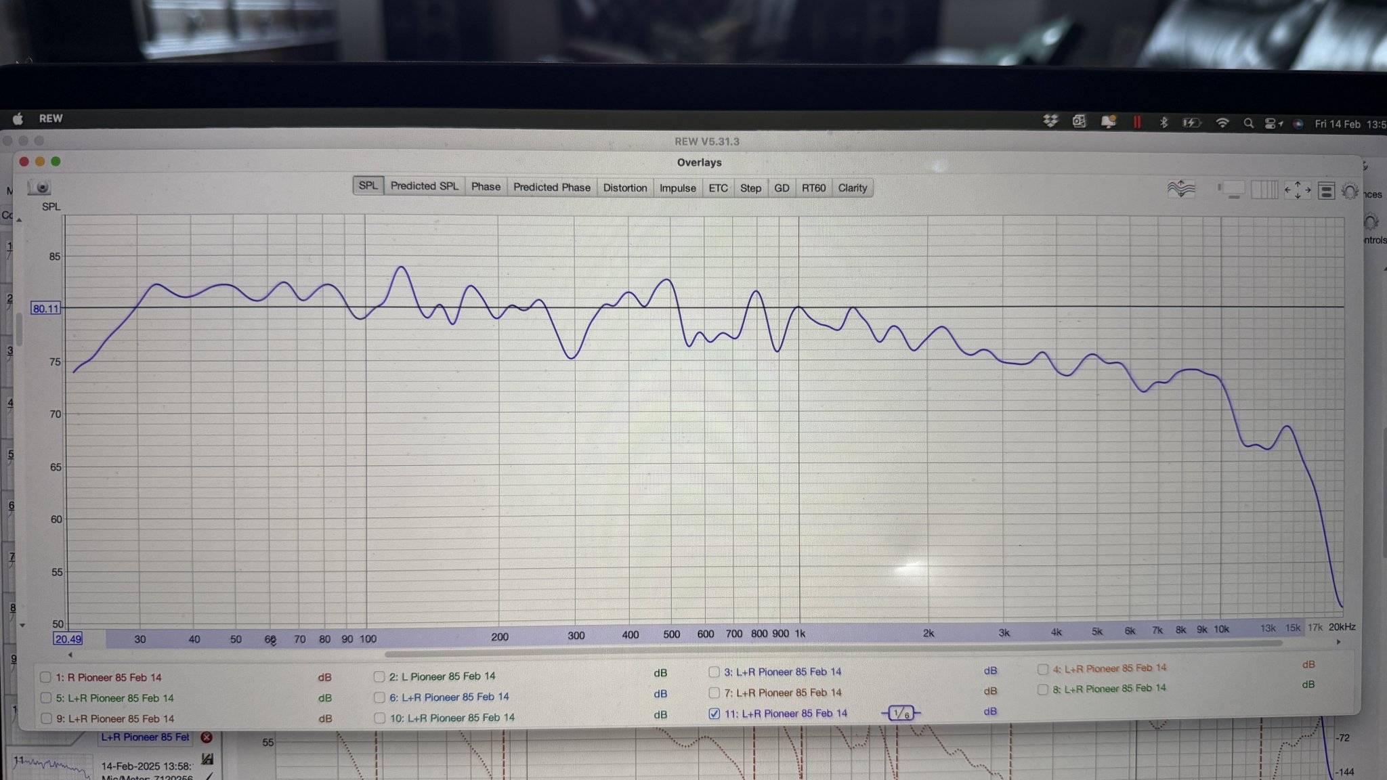Click the battery charging status icon
1387x780 pixels.
click(1191, 123)
